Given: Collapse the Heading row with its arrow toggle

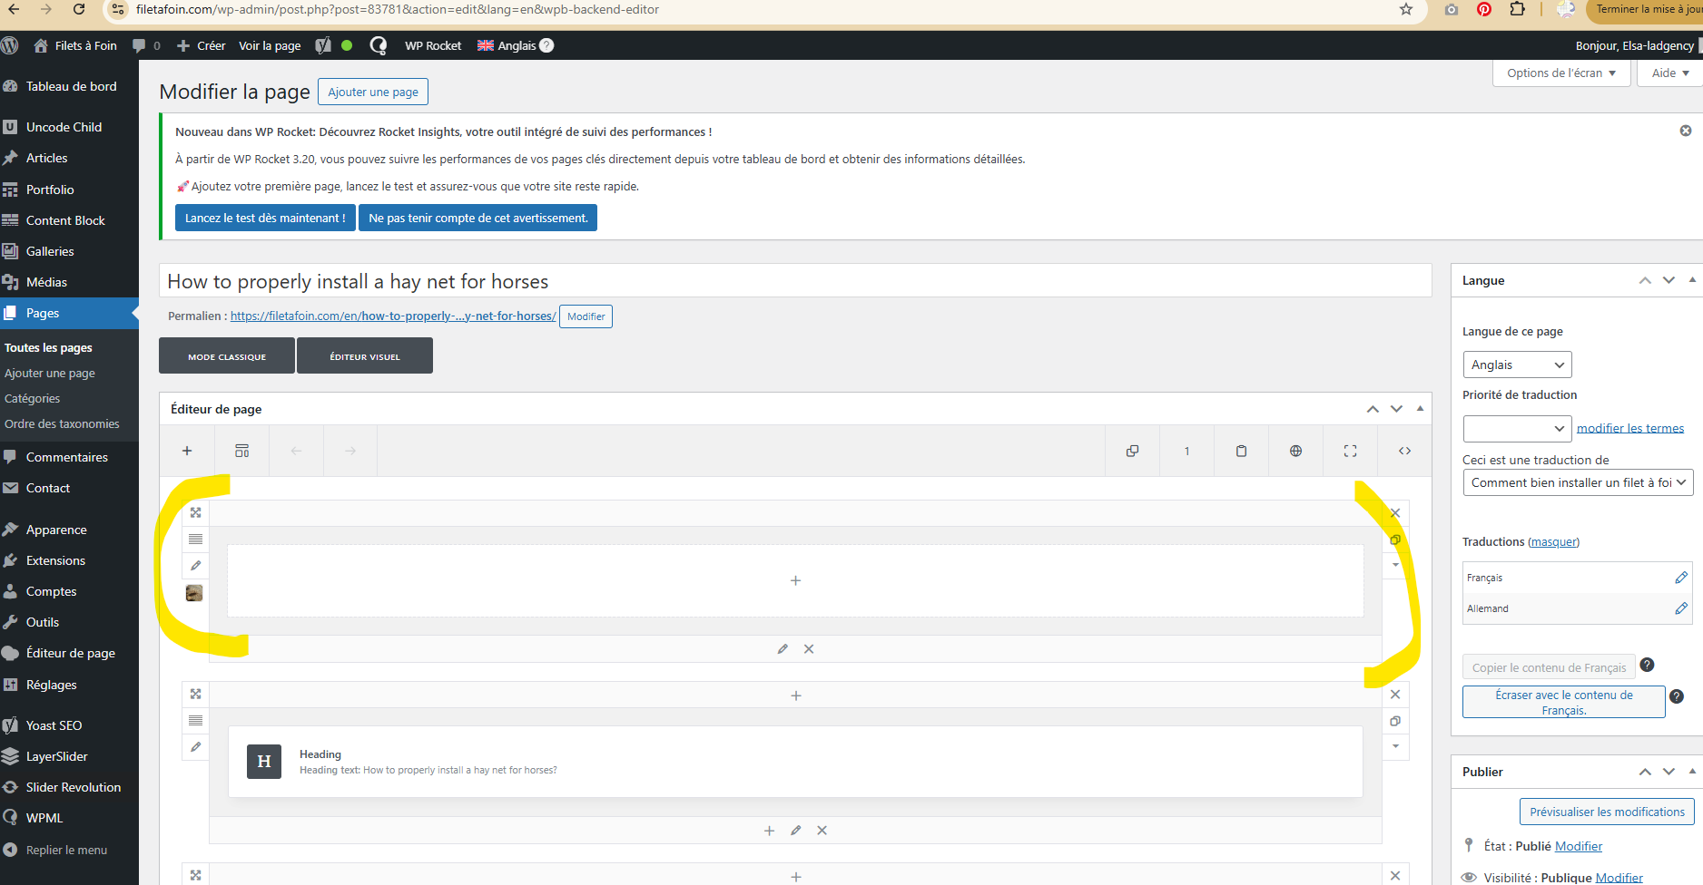Looking at the screenshot, I should pyautogui.click(x=1395, y=746).
